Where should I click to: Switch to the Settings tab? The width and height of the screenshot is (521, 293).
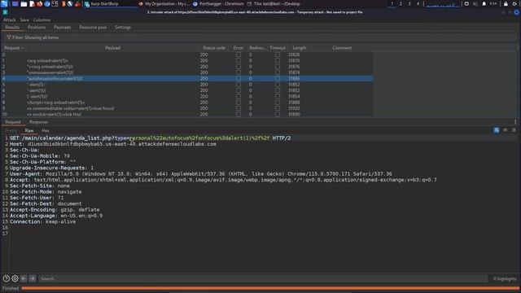tap(123, 27)
